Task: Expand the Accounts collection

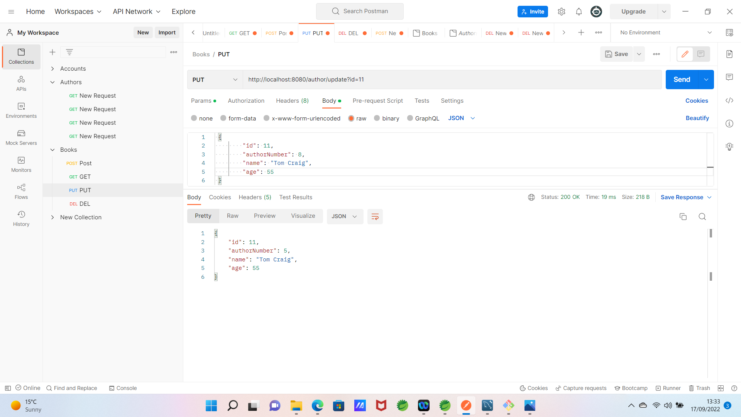Action: point(52,69)
